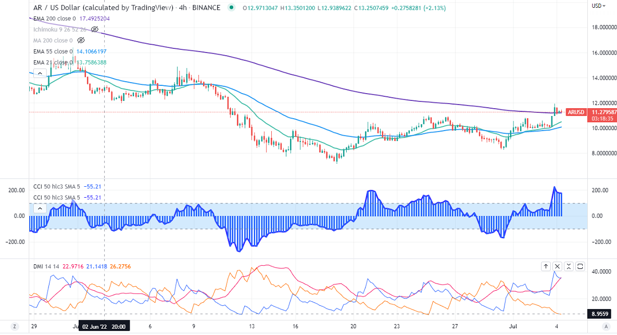The image size is (617, 335).
Task: Click the AR / US Dollar symbol title
Action: 103,7
